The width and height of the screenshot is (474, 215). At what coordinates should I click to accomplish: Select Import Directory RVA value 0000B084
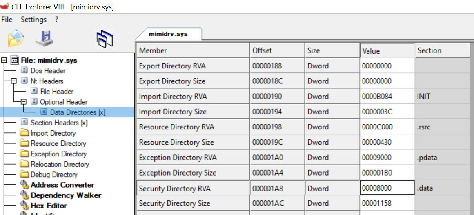[x=387, y=97]
